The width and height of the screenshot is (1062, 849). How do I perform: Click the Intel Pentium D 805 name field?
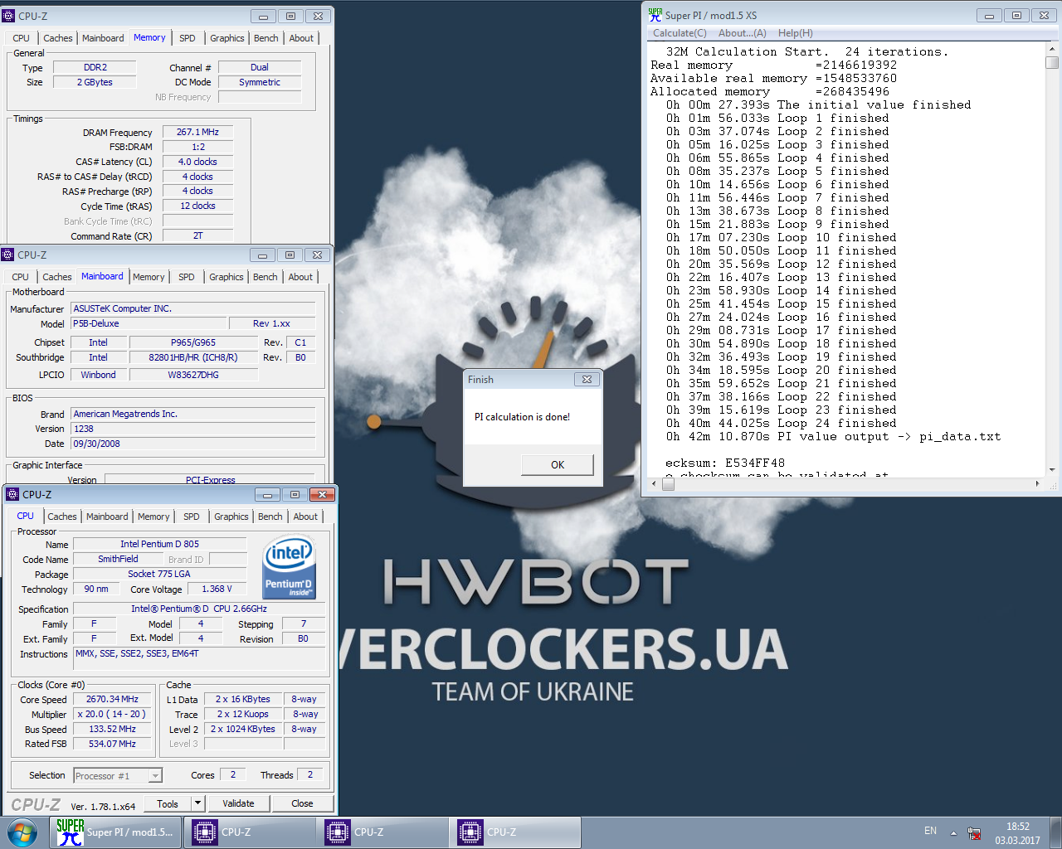[159, 544]
